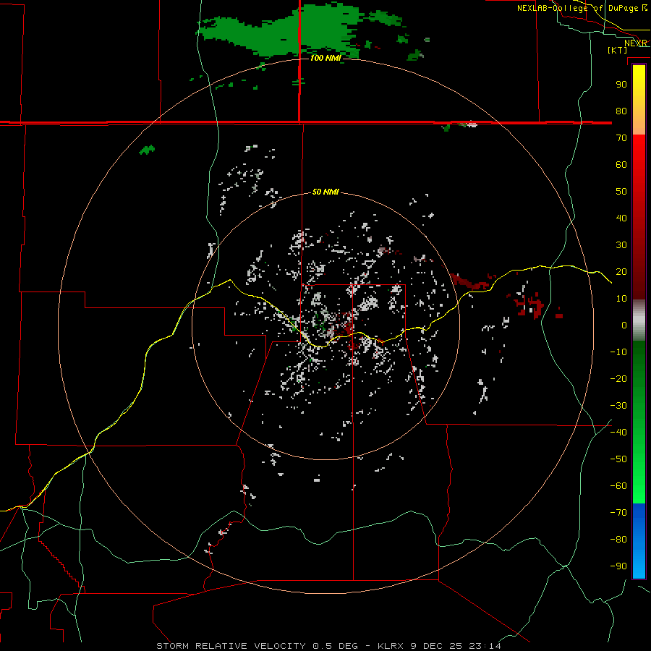This screenshot has height=651, width=651.
Task: Click the -10 value on velocity scale
Action: (x=618, y=352)
